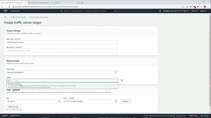Click the tag Value field
This screenshot has height=118, width=211.
click(x=91, y=101)
